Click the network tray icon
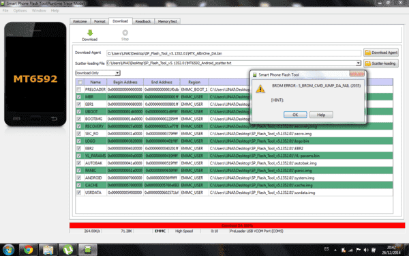Image resolution: width=409 pixels, height=256 pixels. coord(351,250)
